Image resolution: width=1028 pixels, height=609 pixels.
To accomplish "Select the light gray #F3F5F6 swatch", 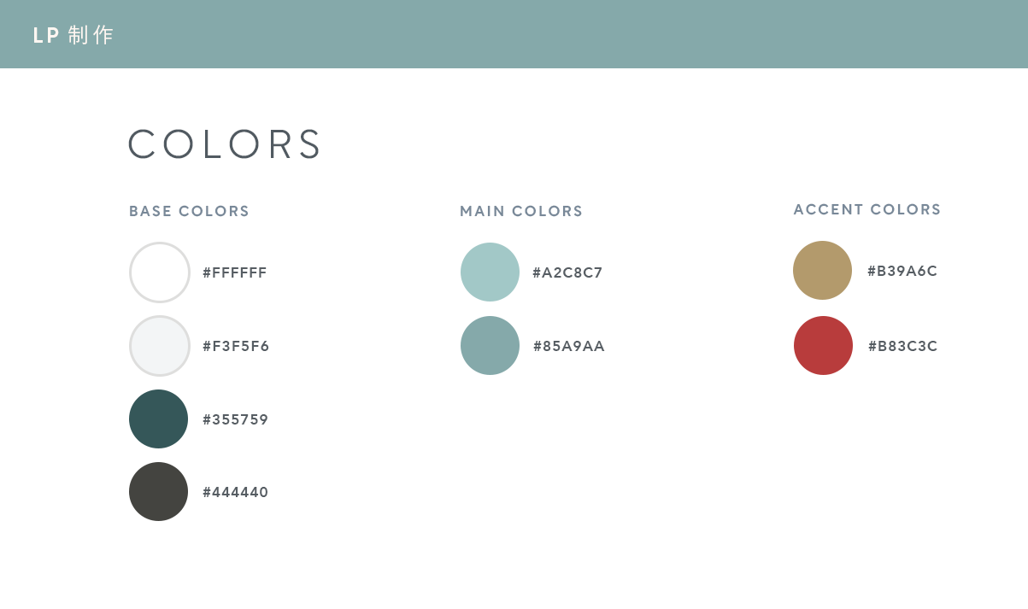I will click(159, 346).
